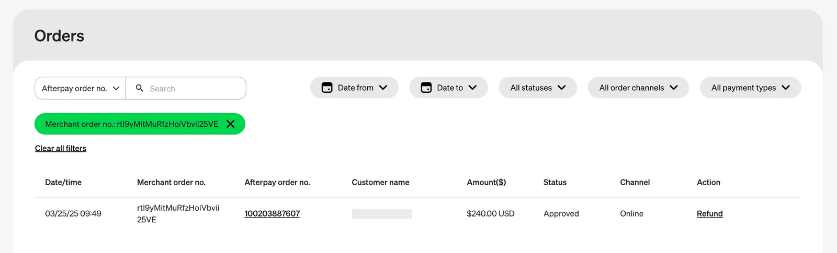This screenshot has width=837, height=253.
Task: Click the calendar icon in Date to
Action: click(x=426, y=88)
